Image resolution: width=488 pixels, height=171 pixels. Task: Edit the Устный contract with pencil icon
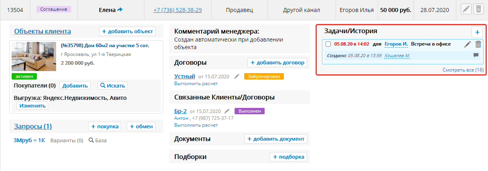coord(237,76)
